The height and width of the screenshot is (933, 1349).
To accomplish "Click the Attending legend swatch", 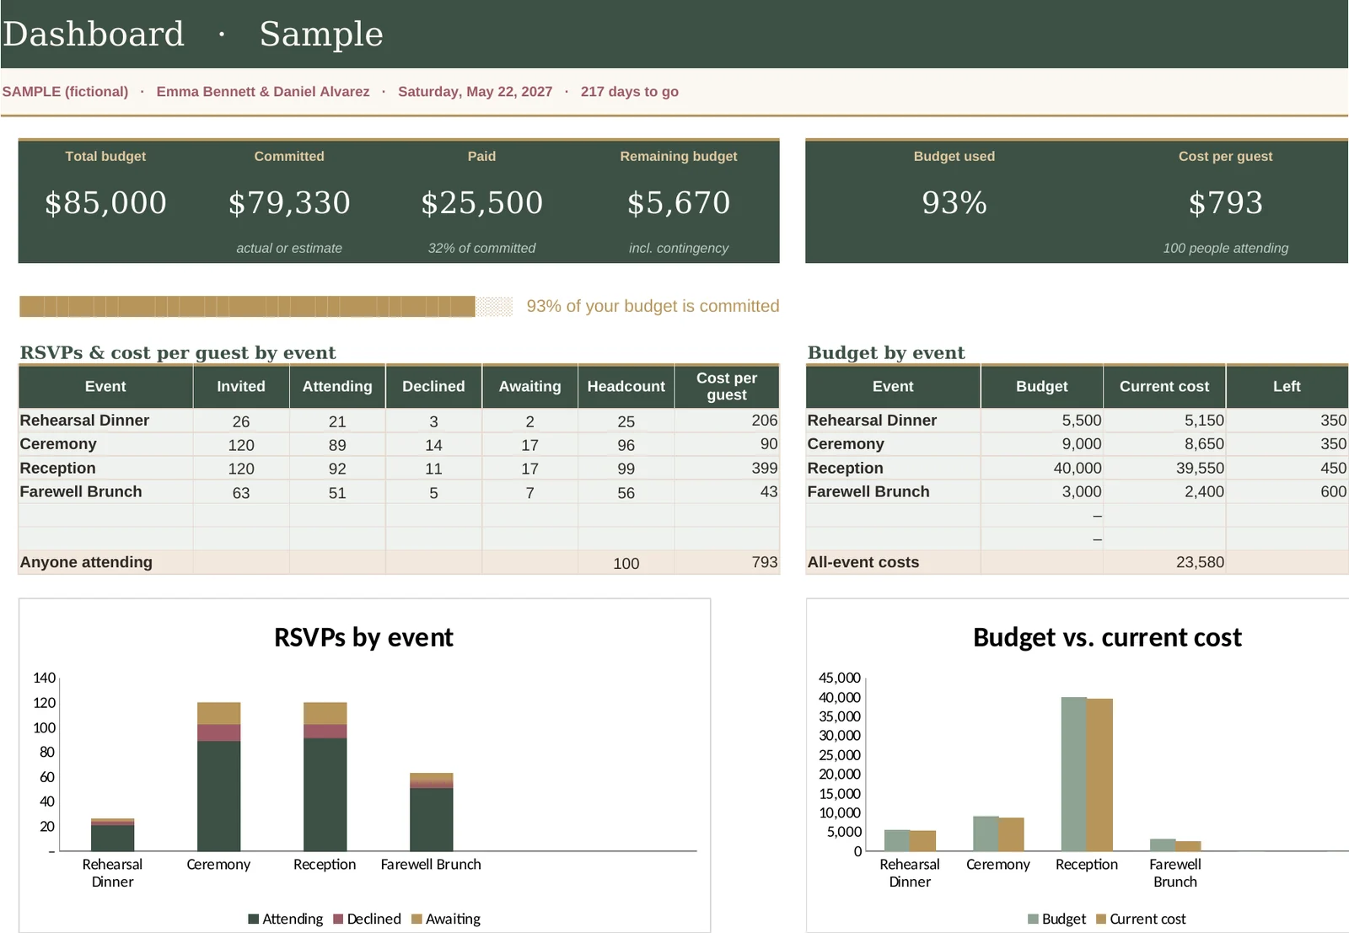I will point(253,919).
